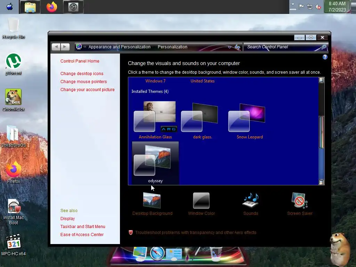Open Screen Saver settings
356x267 pixels.
(300, 204)
